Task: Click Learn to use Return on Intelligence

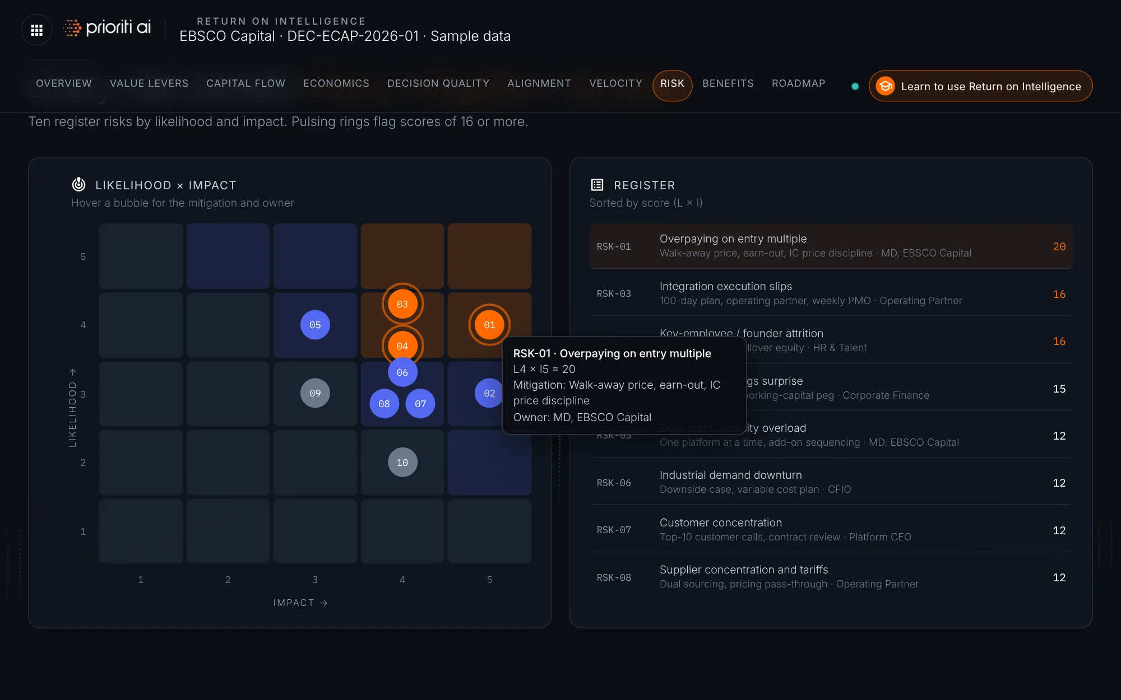Action: [x=980, y=86]
